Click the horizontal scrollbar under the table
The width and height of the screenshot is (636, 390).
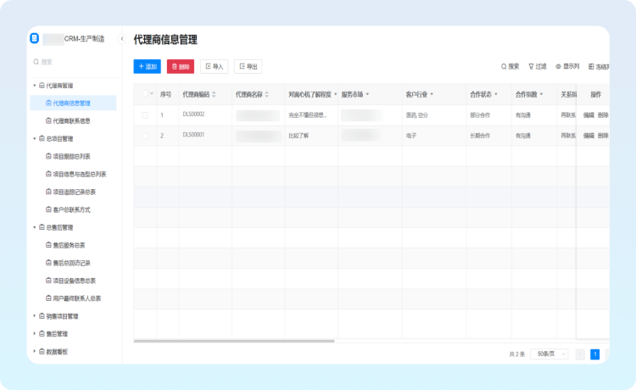(234, 341)
